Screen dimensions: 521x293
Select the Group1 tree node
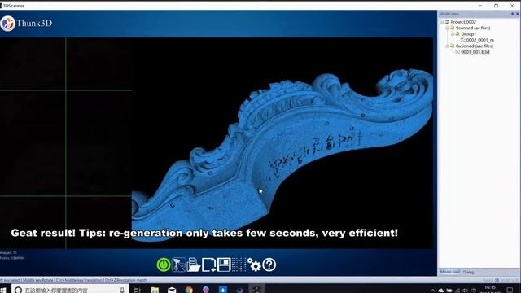pos(469,34)
